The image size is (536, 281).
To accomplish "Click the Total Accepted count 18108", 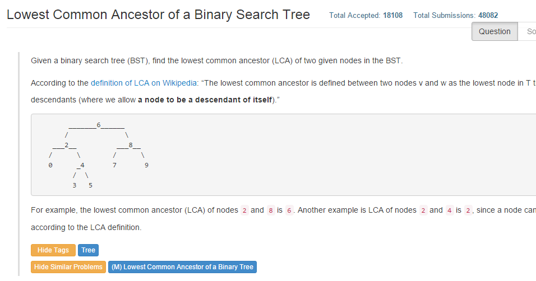I will pos(392,16).
